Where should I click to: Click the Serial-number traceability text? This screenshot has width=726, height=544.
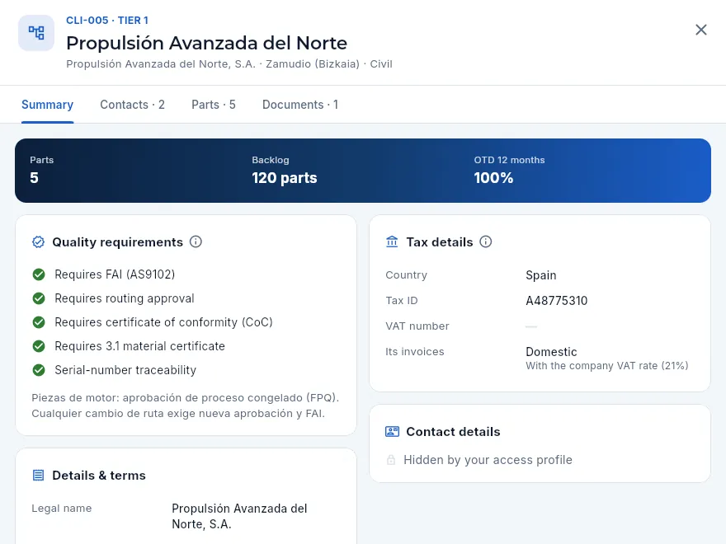[125, 370]
